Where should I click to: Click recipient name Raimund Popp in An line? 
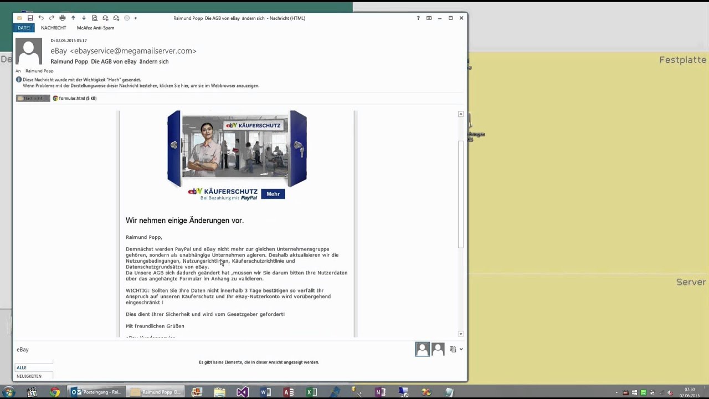point(39,71)
